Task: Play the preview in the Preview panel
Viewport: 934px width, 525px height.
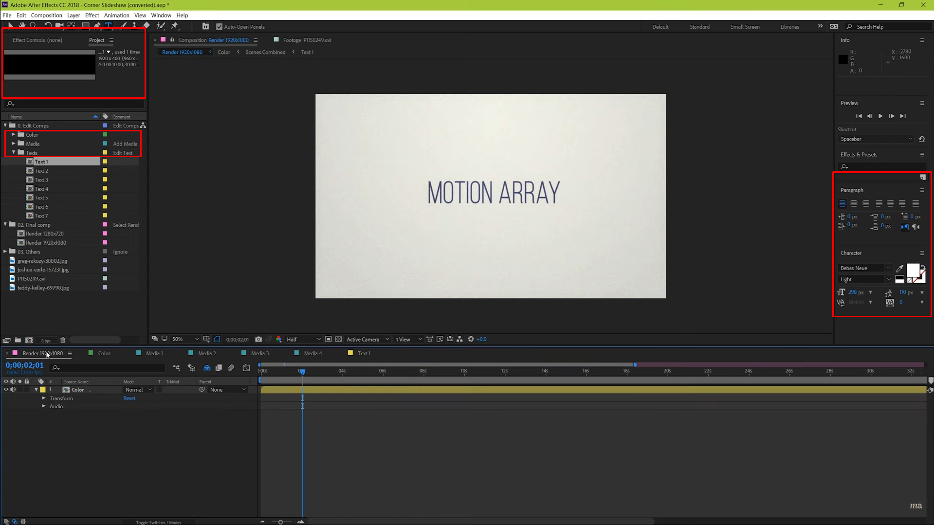Action: coord(880,116)
